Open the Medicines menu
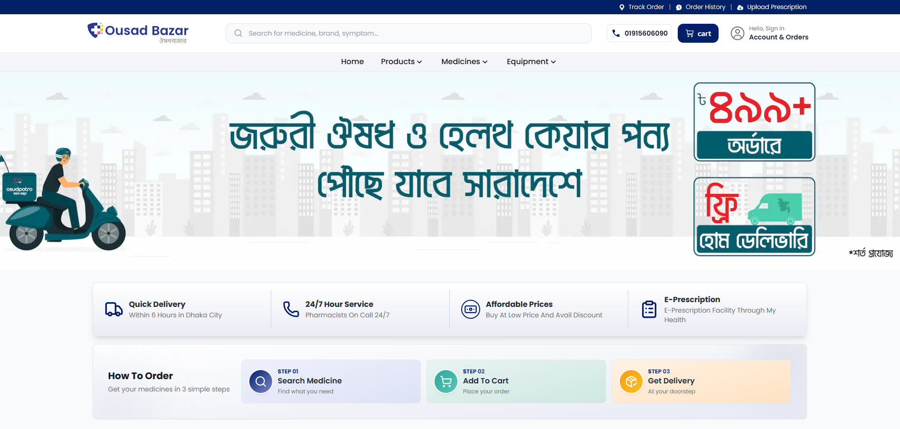Viewport: 900px width, 429px height. tap(464, 62)
